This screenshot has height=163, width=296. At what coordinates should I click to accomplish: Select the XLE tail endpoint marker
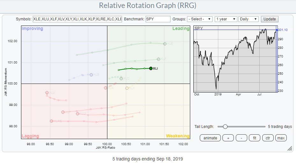coord(165,44)
